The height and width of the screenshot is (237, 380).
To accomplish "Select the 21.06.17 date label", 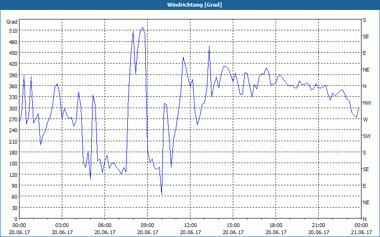I will click(361, 232).
